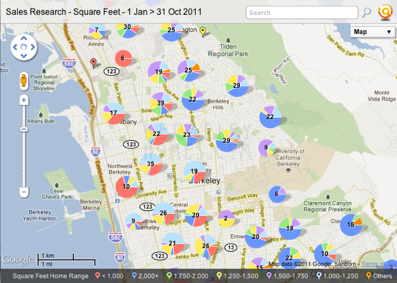397x283 pixels.
Task: Open the Terms of Use link
Action: 379,264
